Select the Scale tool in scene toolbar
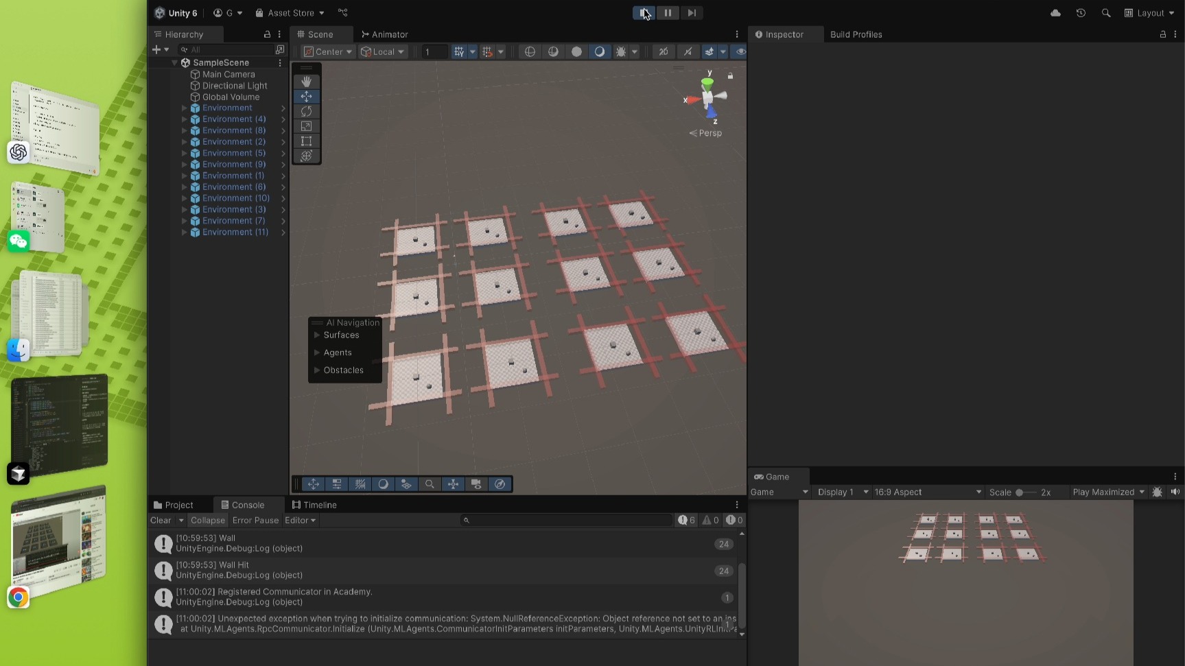1185x666 pixels. (306, 126)
